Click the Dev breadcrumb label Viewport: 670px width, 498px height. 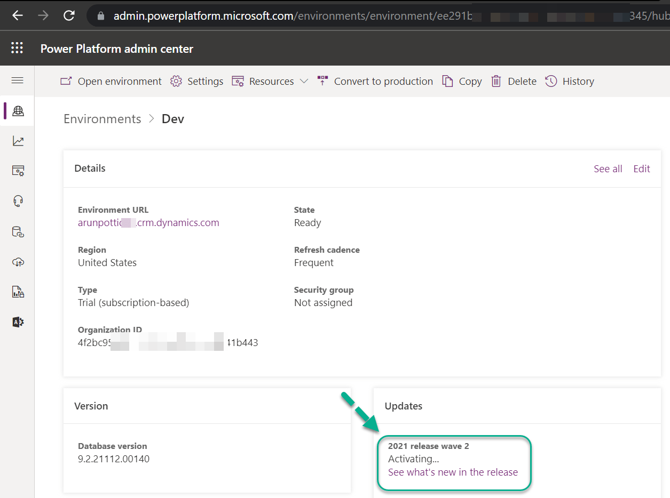pos(173,119)
